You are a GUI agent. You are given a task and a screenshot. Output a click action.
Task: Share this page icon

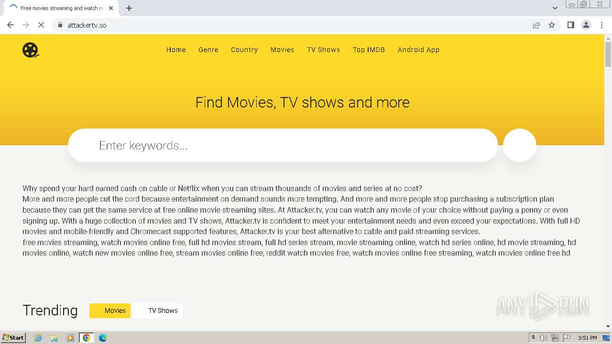(x=536, y=25)
